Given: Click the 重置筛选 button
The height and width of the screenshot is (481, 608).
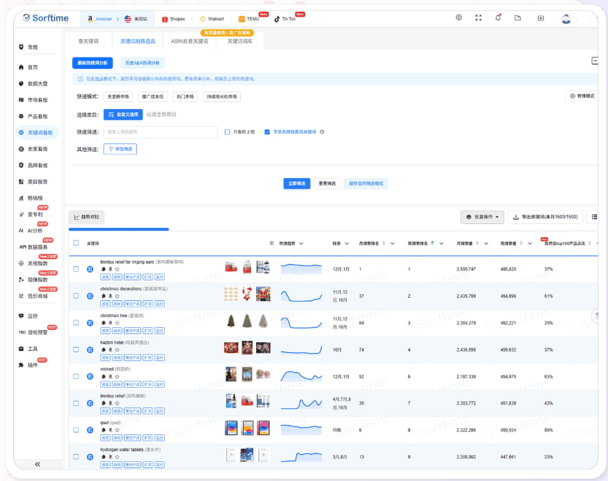Looking at the screenshot, I should tap(327, 184).
